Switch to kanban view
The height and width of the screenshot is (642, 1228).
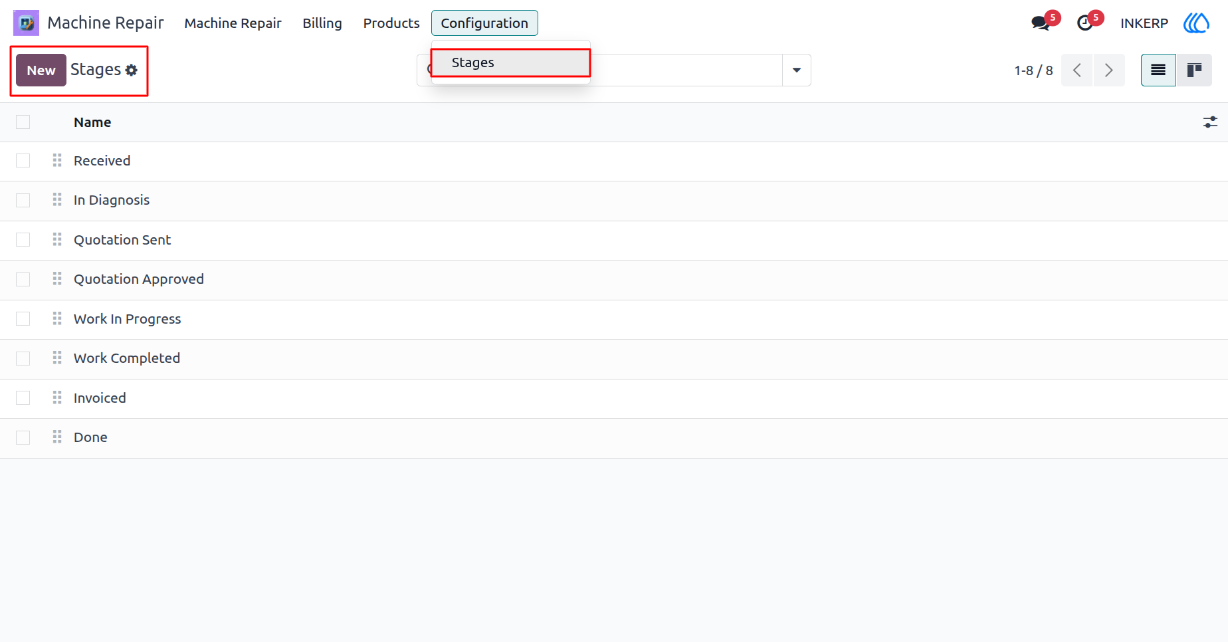pos(1194,70)
